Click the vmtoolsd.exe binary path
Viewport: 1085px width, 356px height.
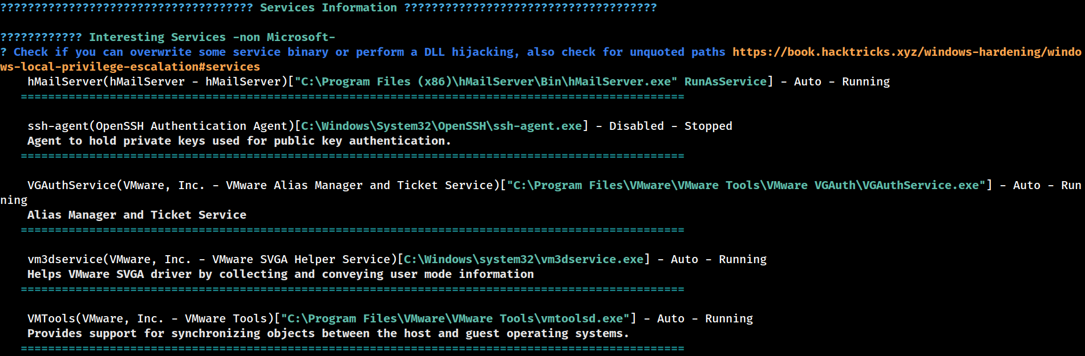(x=455, y=318)
